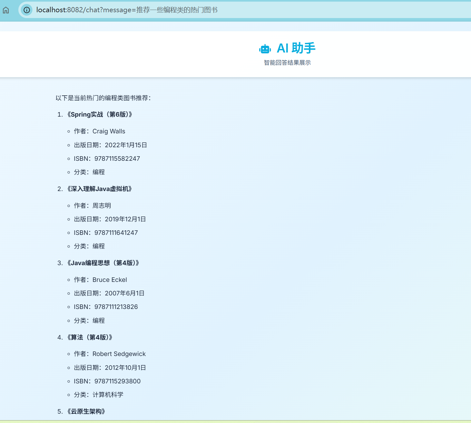
Task: Click publish date 2019年12月1日
Action: pos(110,219)
